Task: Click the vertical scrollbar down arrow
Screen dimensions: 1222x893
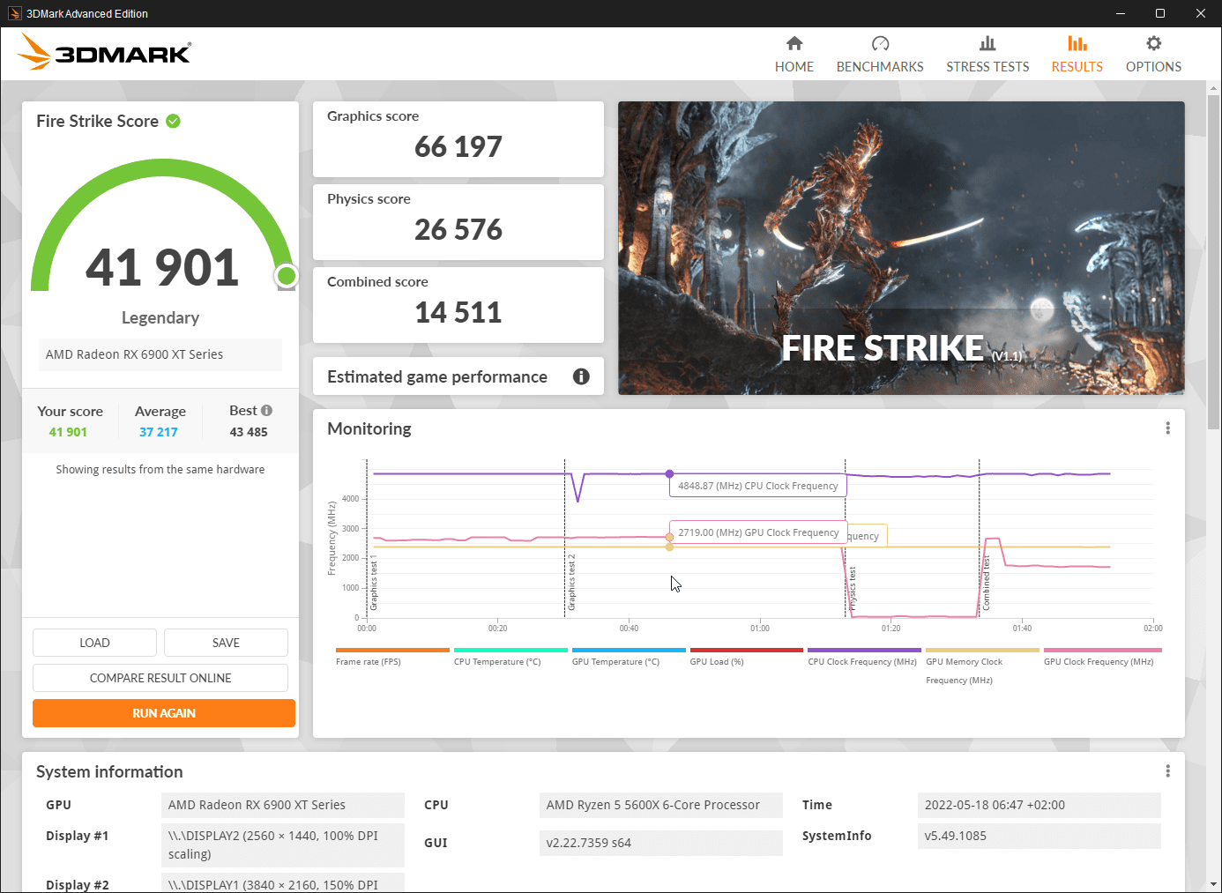Action: 1214,884
